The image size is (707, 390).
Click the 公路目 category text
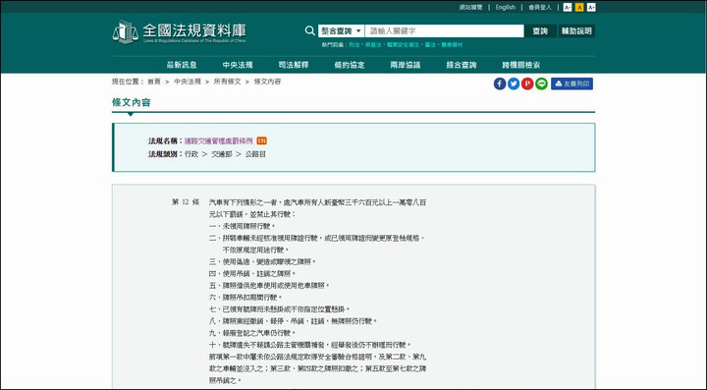point(255,154)
